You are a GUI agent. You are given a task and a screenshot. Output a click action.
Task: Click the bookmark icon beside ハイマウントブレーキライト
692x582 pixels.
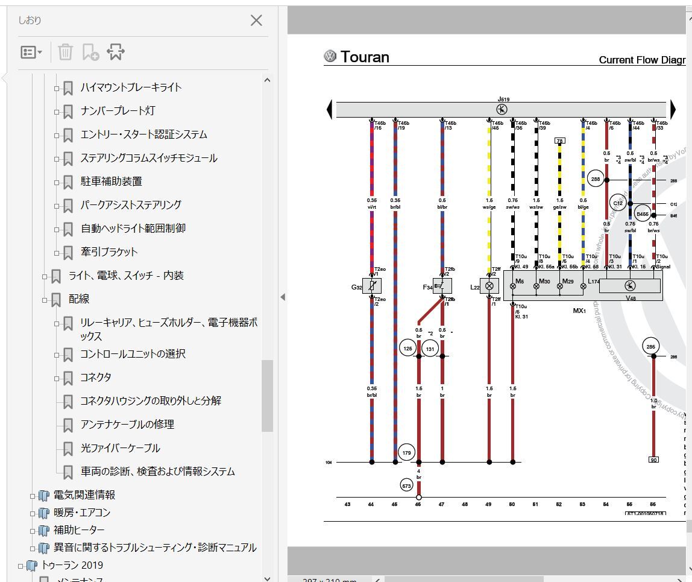(x=68, y=88)
